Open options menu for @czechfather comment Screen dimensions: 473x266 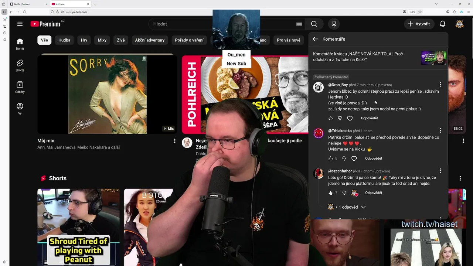tap(440, 171)
